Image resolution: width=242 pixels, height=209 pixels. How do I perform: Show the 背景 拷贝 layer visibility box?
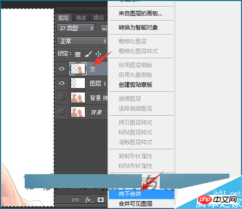point(61,97)
